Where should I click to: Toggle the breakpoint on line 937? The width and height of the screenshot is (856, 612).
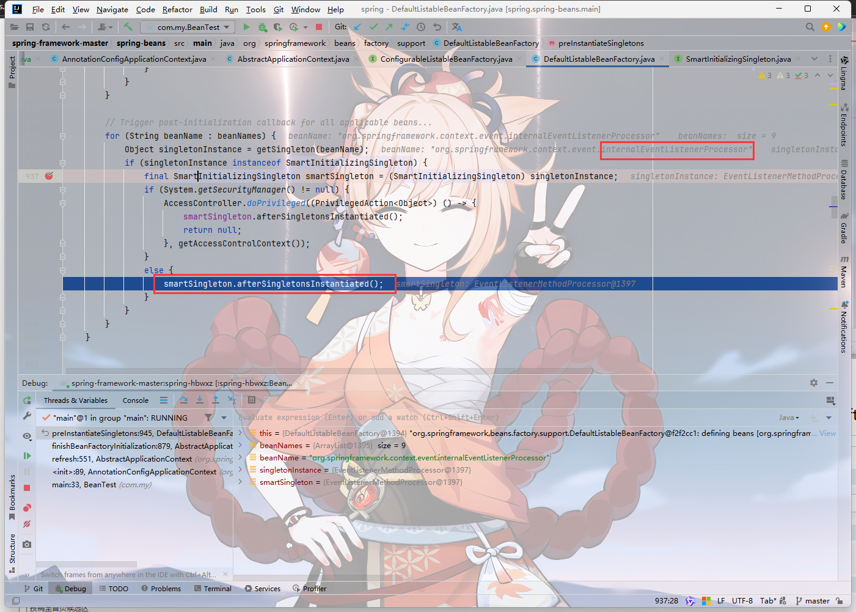(x=49, y=176)
